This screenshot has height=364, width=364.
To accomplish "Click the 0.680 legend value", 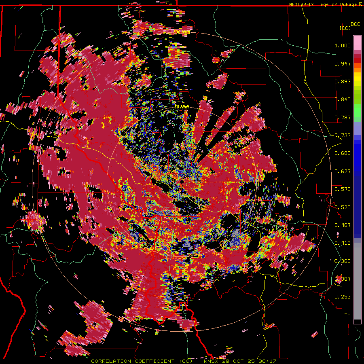I will coord(343,153).
